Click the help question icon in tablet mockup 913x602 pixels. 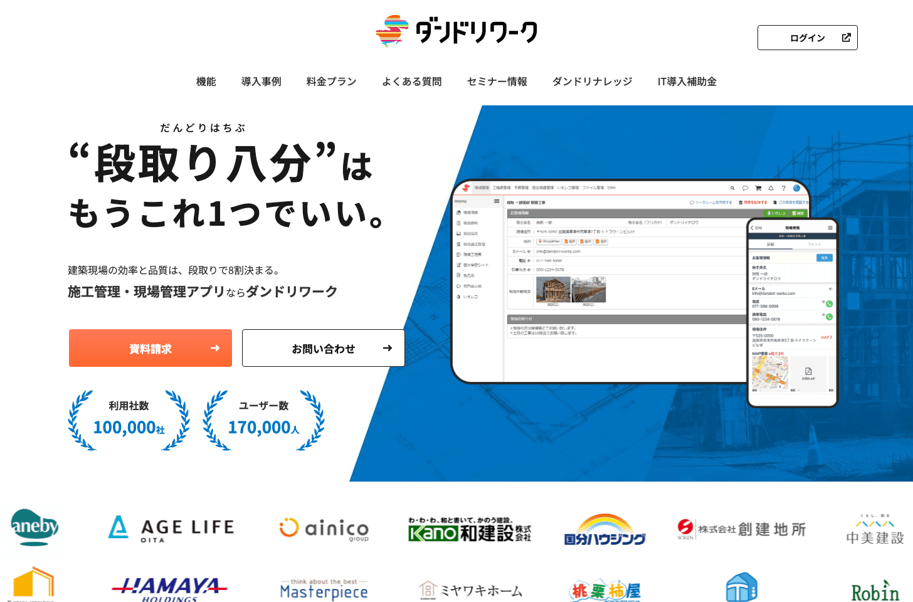783,188
